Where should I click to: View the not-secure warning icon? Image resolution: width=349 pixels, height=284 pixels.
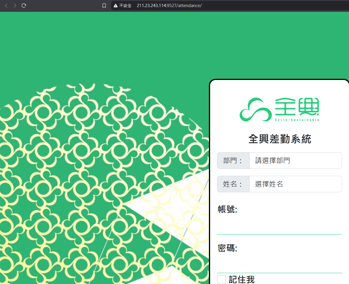(x=116, y=6)
